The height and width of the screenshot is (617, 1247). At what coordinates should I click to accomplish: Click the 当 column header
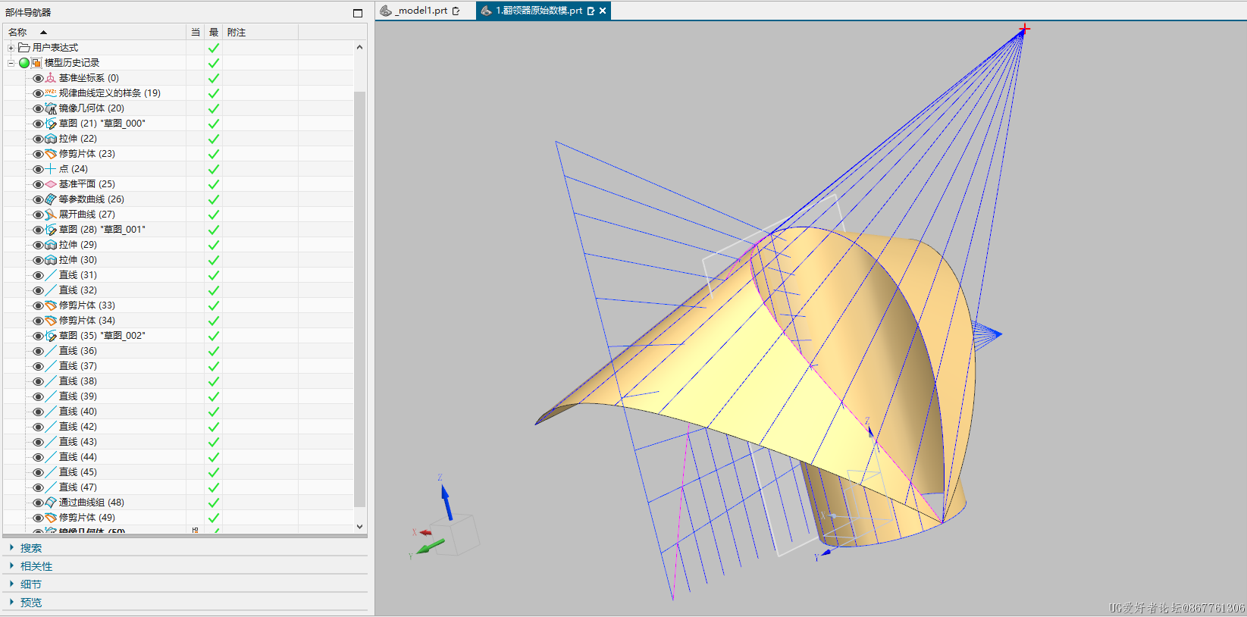(196, 32)
